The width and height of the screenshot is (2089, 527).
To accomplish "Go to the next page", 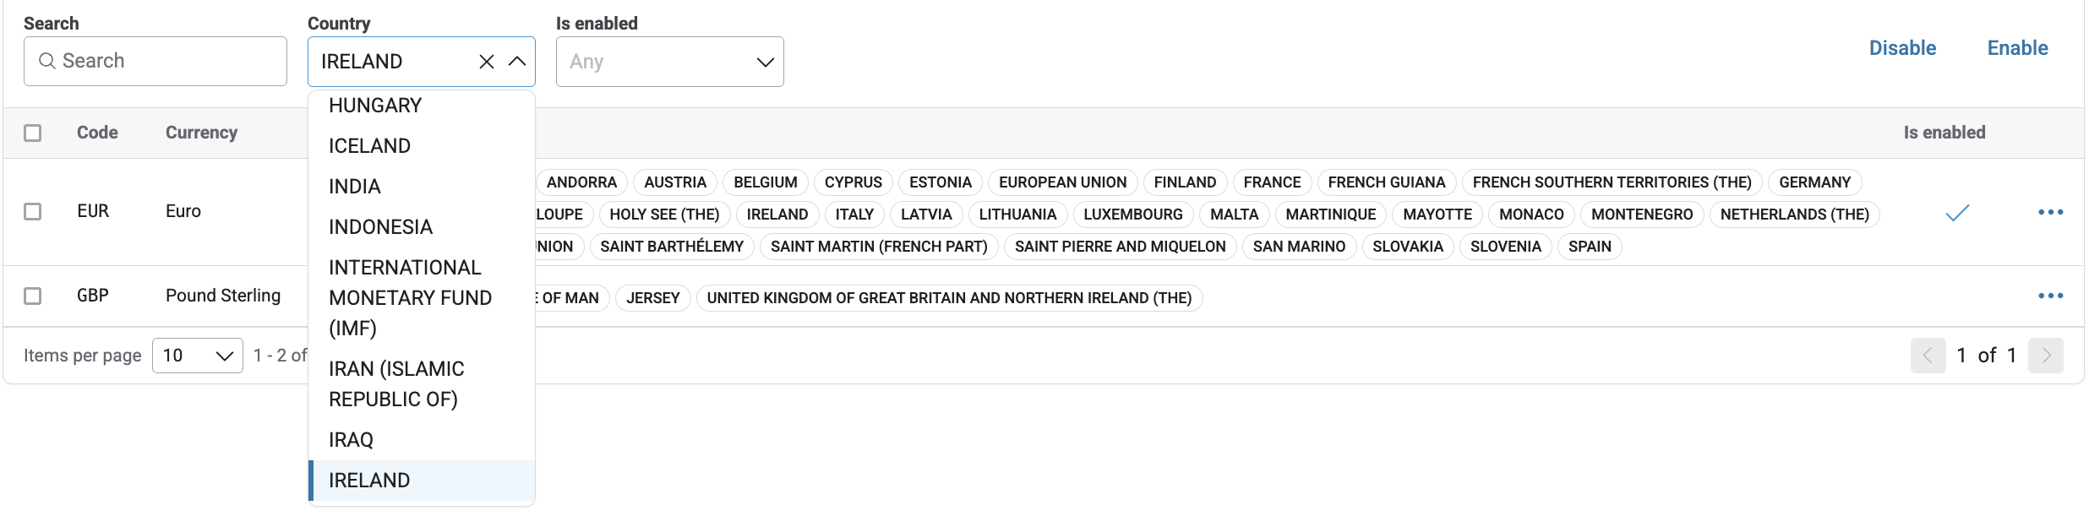I will (2046, 356).
